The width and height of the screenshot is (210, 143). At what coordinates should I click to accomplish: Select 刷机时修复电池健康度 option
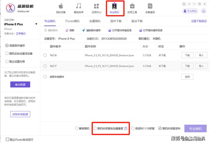click(x=95, y=129)
